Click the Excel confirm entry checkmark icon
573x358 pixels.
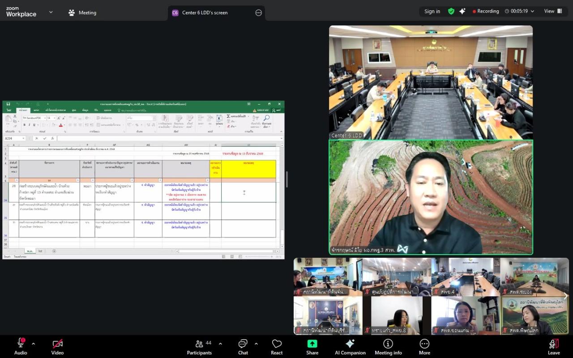(x=44, y=138)
